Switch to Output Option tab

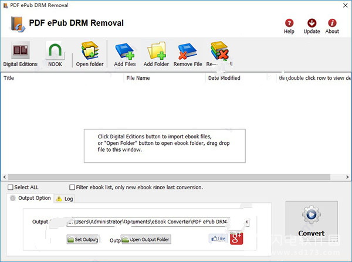pyautogui.click(x=31, y=198)
